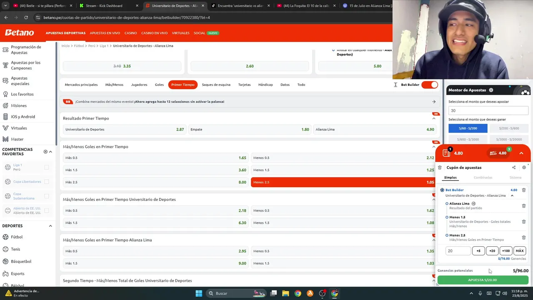Add +100 to stake
The height and width of the screenshot is (300, 533).
(x=506, y=251)
